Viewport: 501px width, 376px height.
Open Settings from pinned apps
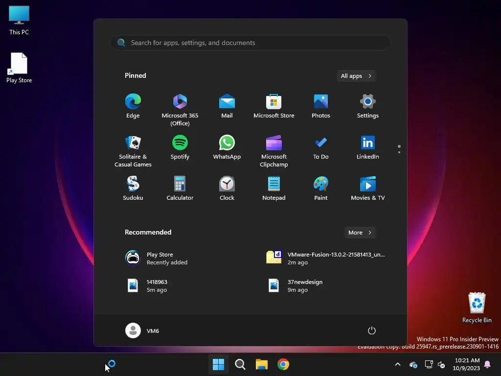[x=368, y=106]
